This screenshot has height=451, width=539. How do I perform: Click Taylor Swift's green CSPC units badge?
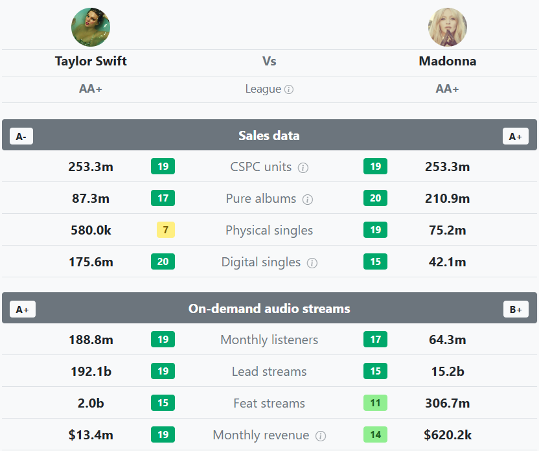pos(163,167)
